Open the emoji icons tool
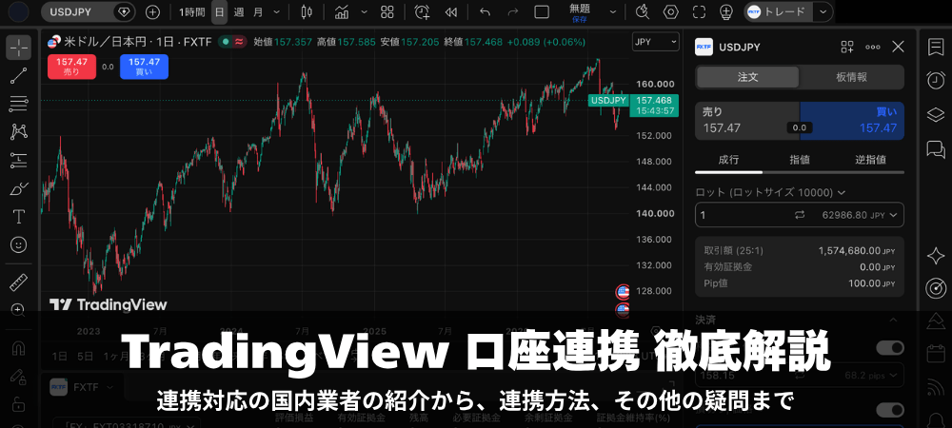952x428 pixels. coord(19,245)
